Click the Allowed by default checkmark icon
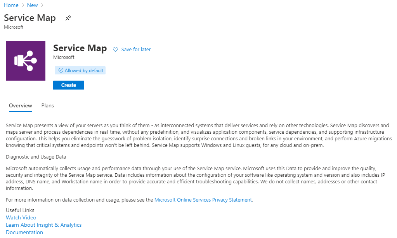 click(x=61, y=70)
